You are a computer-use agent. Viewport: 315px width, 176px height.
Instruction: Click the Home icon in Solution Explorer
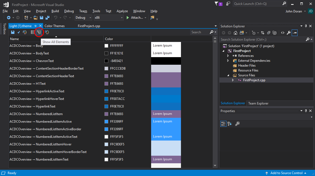click(236, 33)
